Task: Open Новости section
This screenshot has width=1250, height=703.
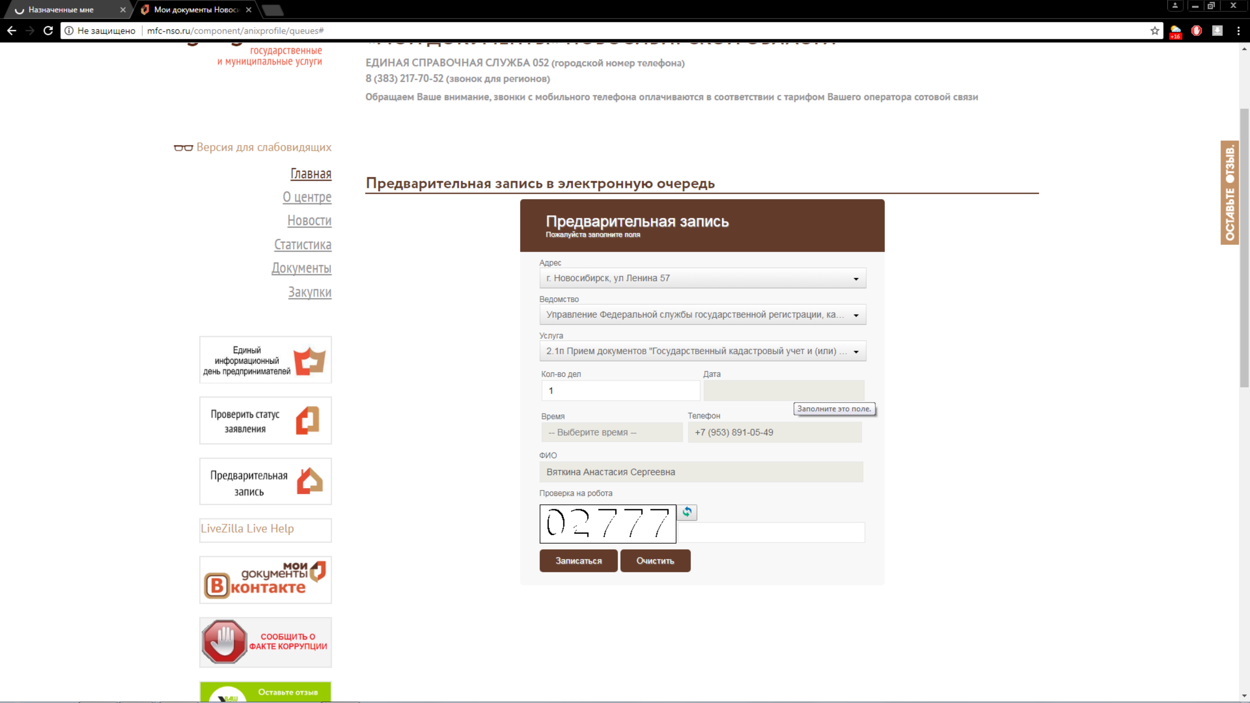Action: tap(309, 221)
